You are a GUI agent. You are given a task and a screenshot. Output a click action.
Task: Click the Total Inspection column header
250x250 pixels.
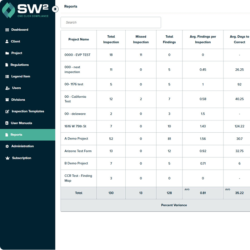pos(111,39)
